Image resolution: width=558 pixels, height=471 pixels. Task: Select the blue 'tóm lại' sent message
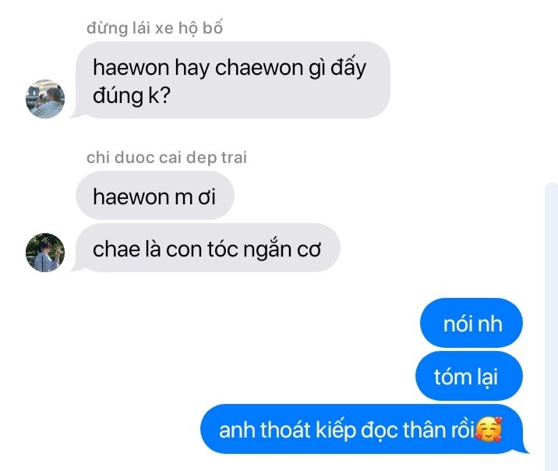point(469,376)
